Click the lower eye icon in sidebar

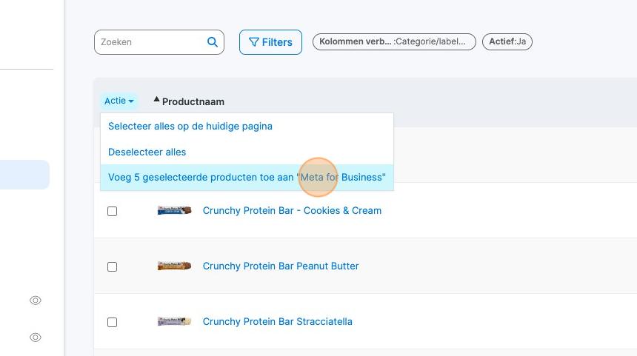pyautogui.click(x=35, y=337)
